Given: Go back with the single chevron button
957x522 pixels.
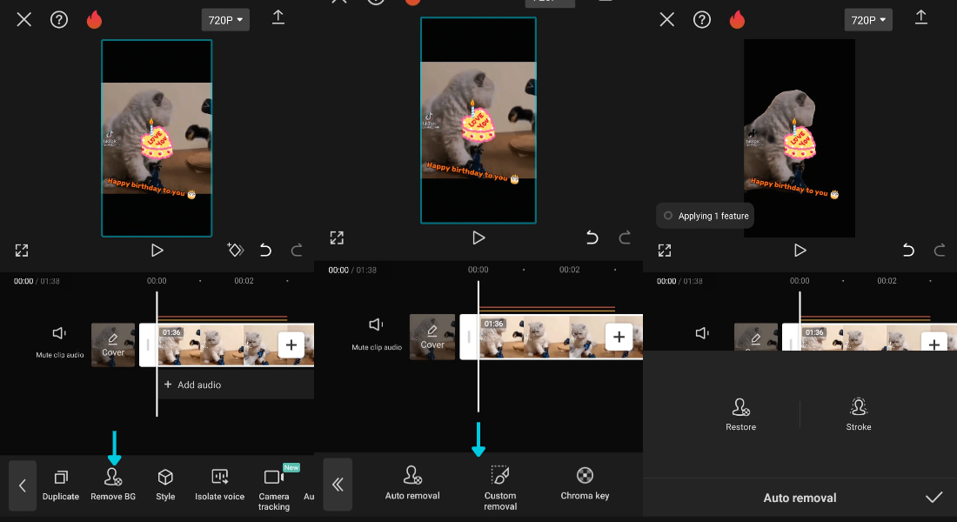Looking at the screenshot, I should click(x=23, y=485).
